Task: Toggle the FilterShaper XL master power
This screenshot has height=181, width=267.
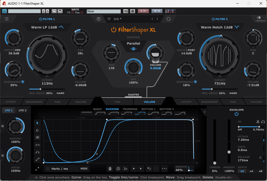Action: point(114,30)
